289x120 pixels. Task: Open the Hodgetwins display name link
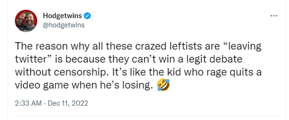click(x=62, y=16)
